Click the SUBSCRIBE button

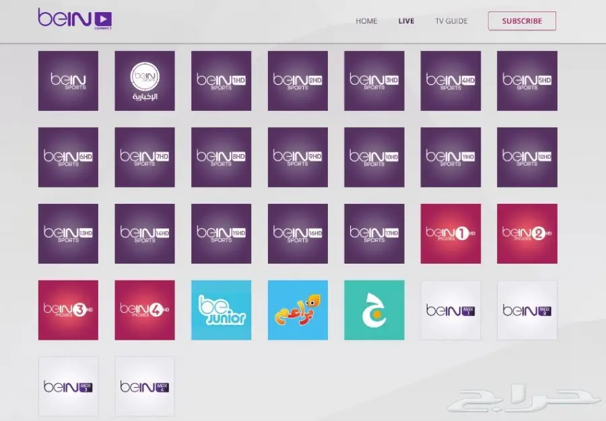click(x=522, y=21)
